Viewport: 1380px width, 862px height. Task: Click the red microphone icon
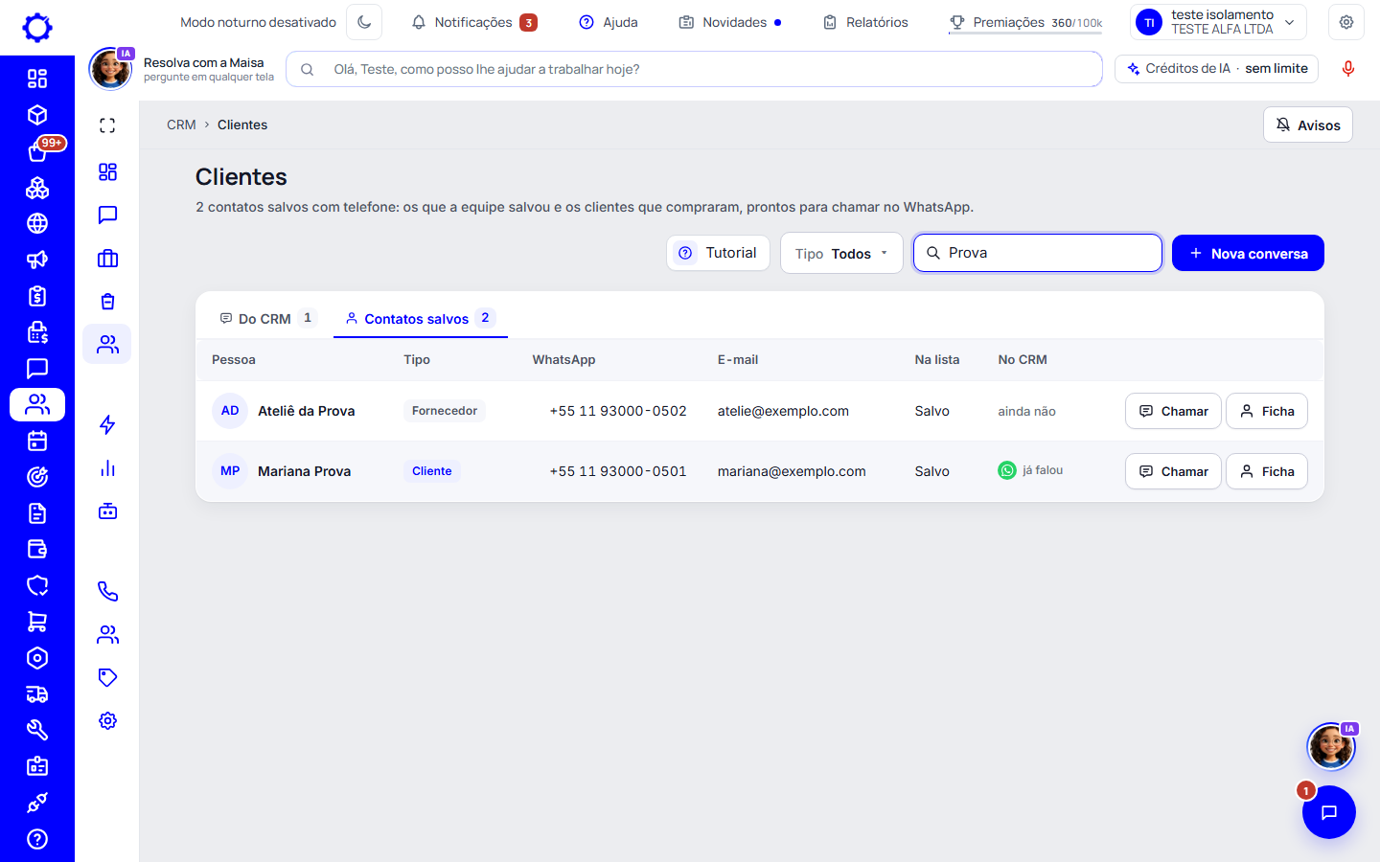coord(1348,69)
